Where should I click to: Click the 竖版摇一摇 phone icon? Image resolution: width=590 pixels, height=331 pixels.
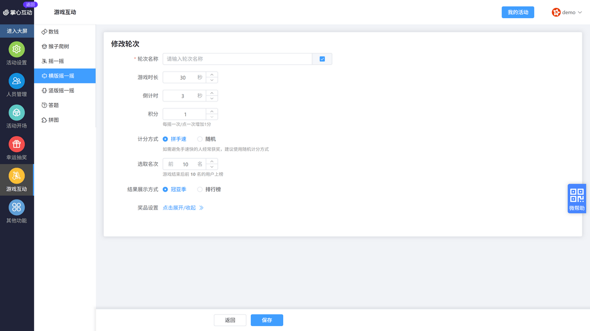tap(44, 91)
